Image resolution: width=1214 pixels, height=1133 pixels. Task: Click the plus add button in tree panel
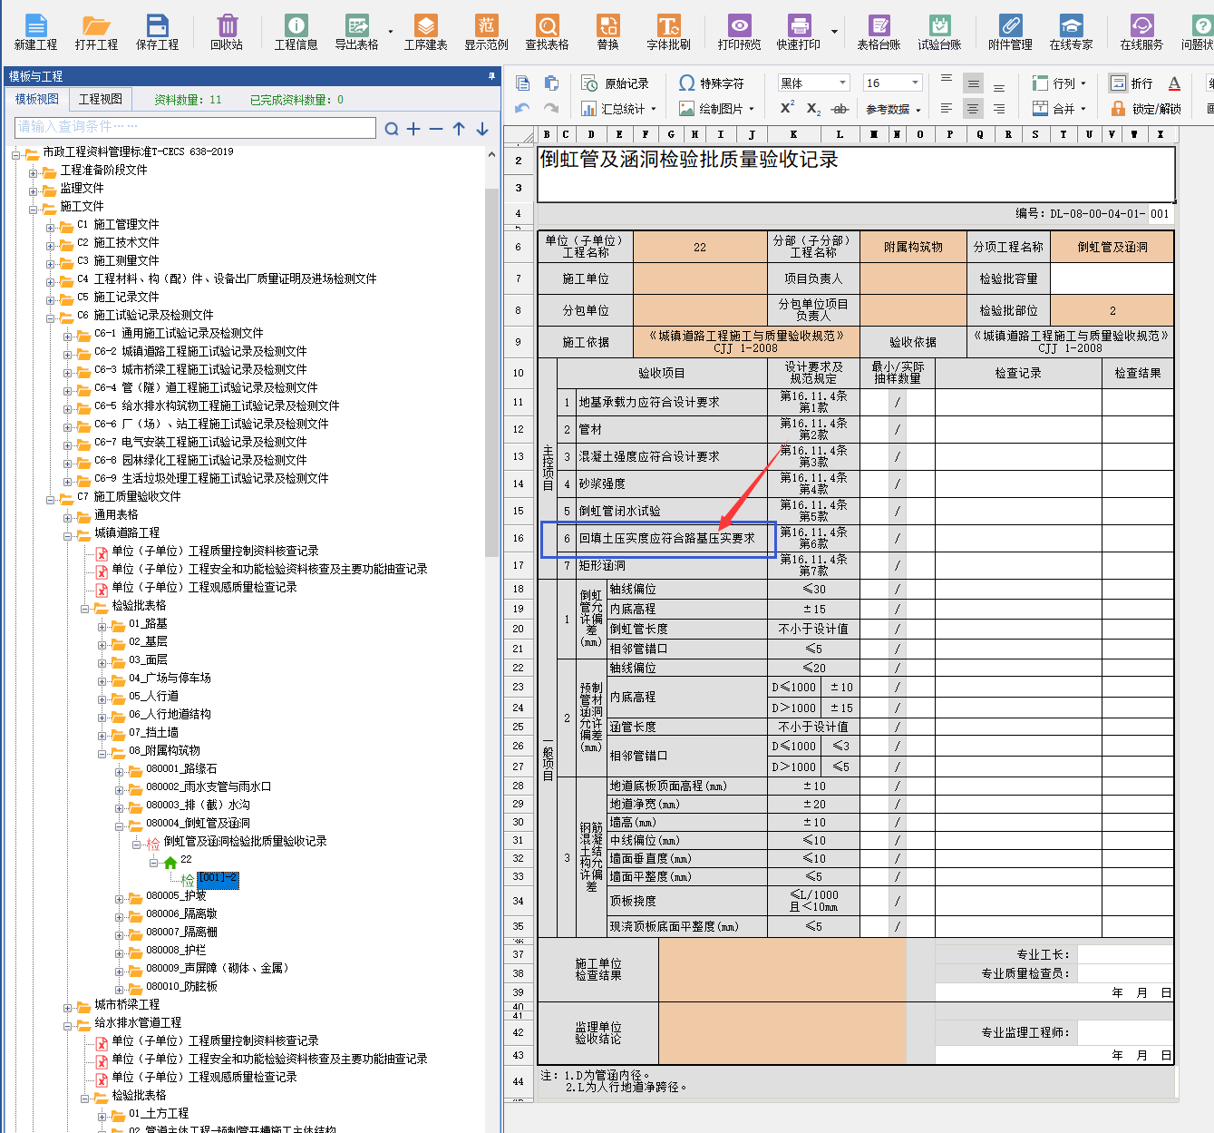pos(413,129)
